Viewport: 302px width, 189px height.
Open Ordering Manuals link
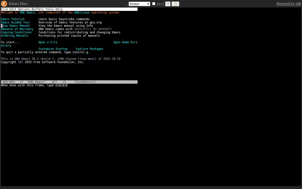pos(15,35)
